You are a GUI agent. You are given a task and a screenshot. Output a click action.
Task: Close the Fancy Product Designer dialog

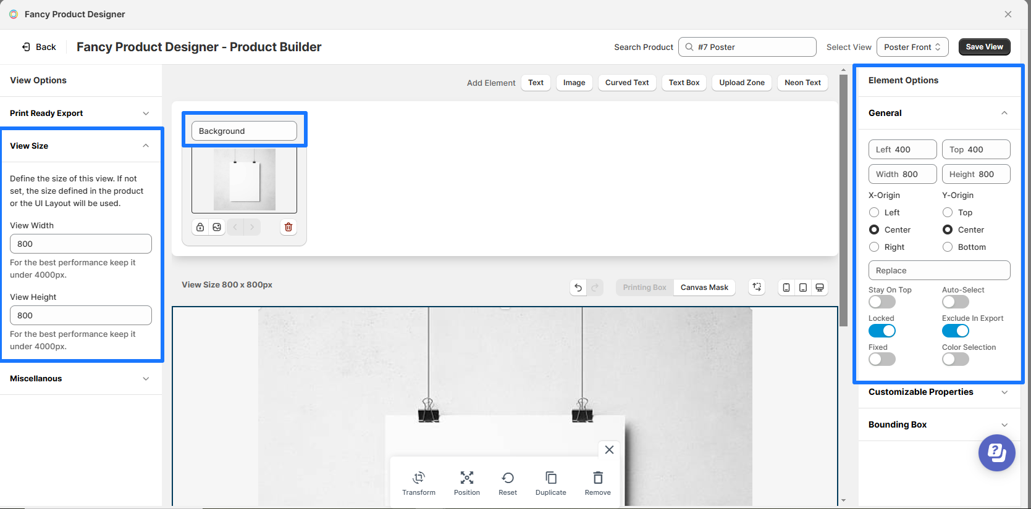click(1008, 14)
